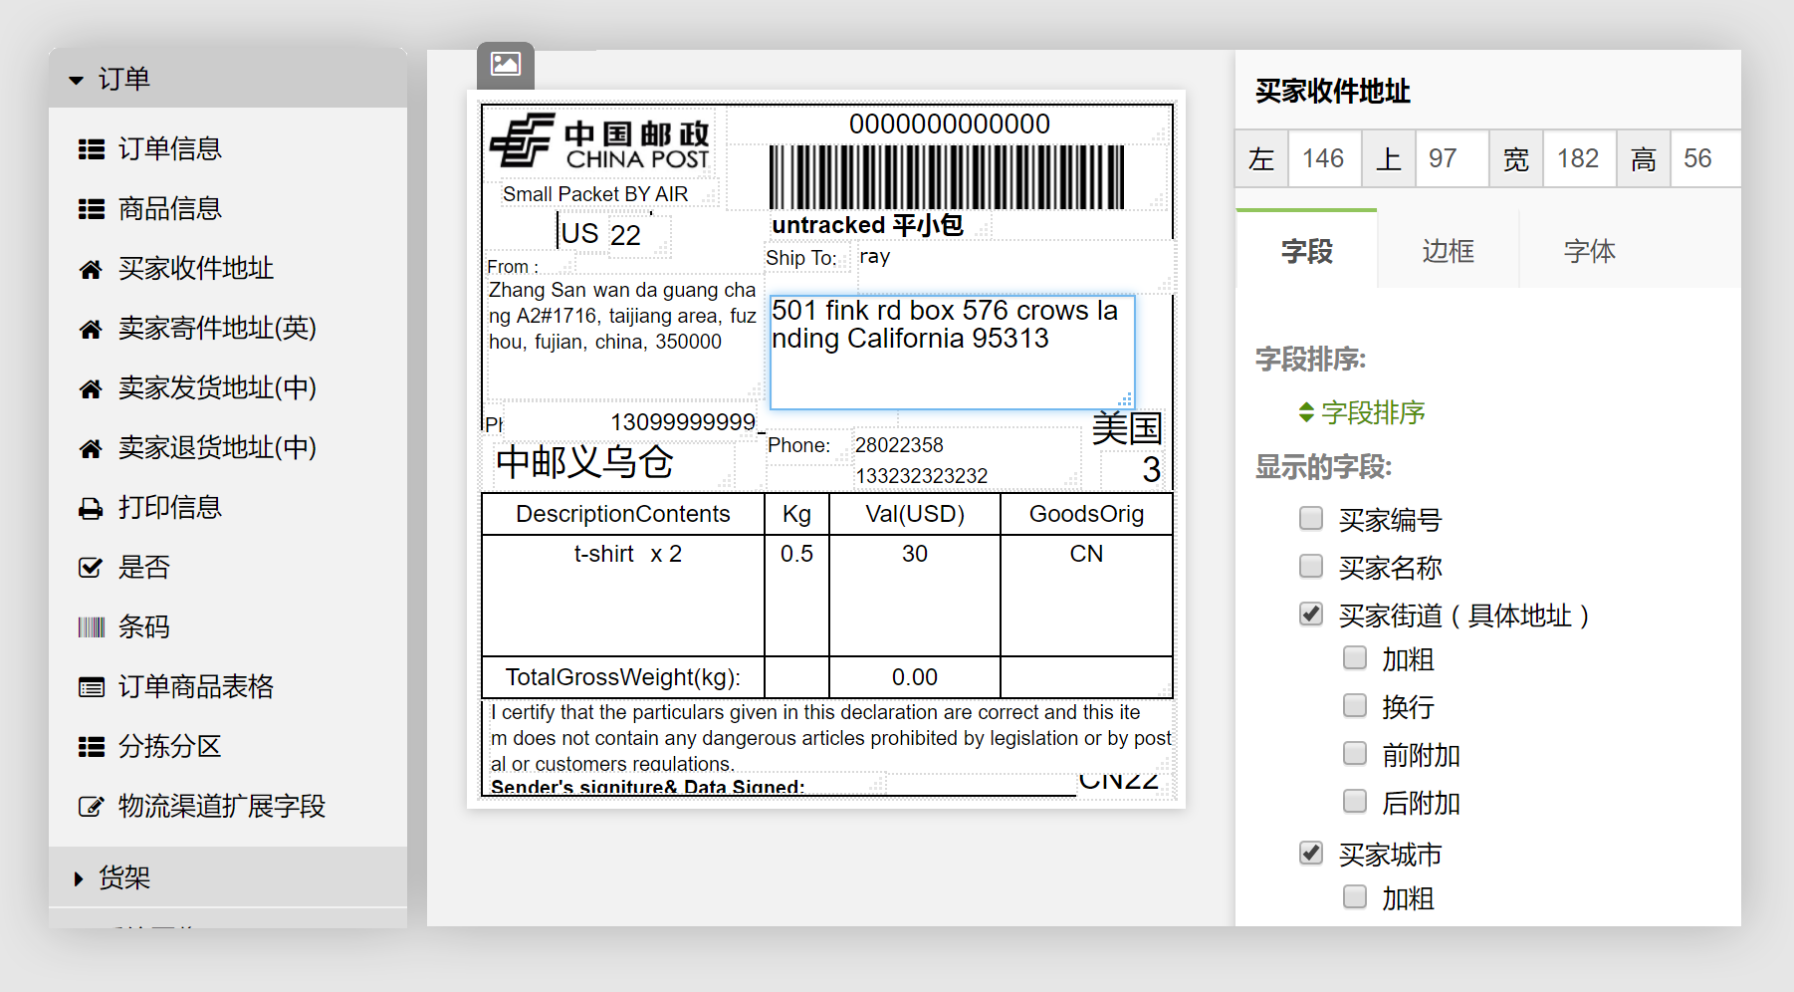
Task: Tick the 换行 checkbox under 买家街道
Action: (1355, 706)
